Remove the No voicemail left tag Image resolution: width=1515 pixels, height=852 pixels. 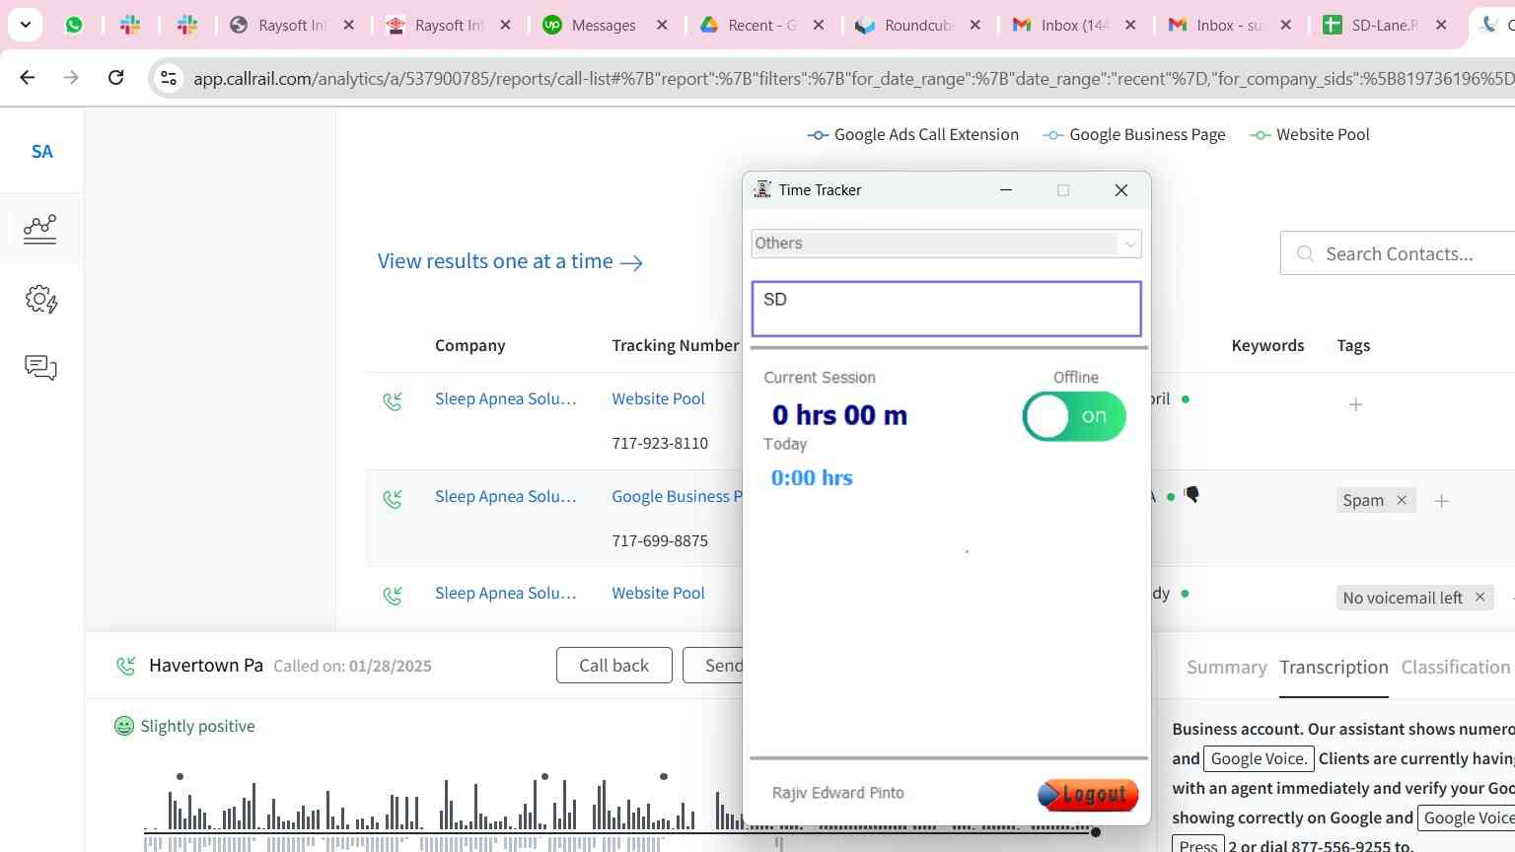(x=1479, y=597)
